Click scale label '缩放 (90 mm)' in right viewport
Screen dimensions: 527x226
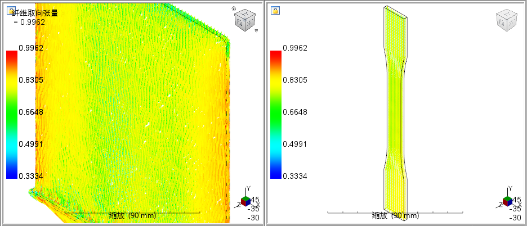point(395,215)
